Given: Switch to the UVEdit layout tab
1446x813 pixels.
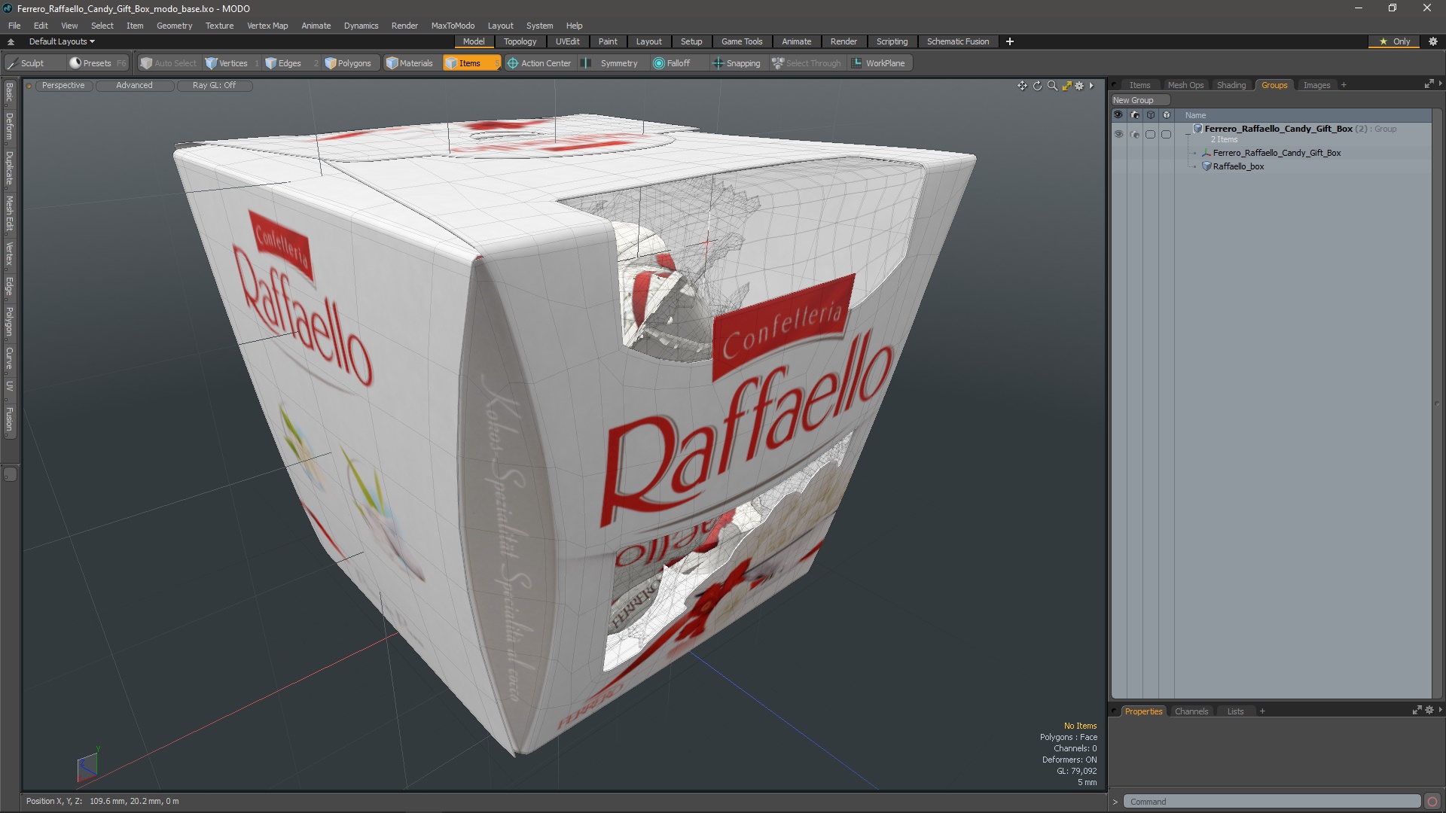Looking at the screenshot, I should point(567,41).
